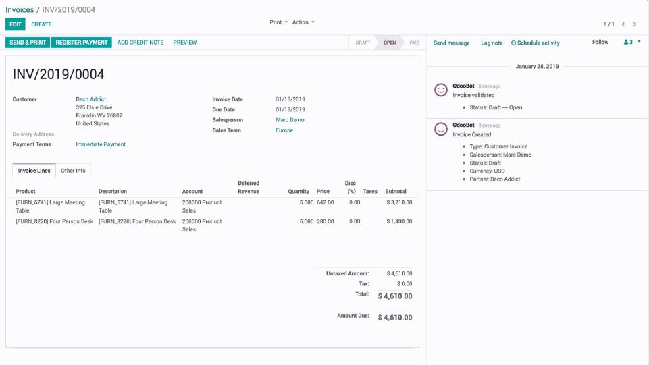Expand the Print dropdown menu

pyautogui.click(x=278, y=22)
